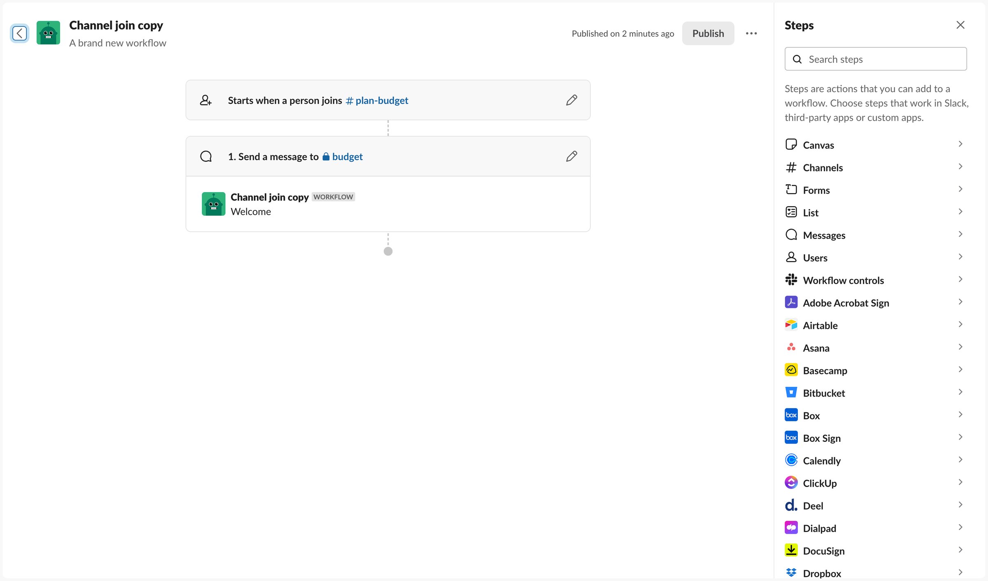Open the Asana steps label

click(816, 348)
